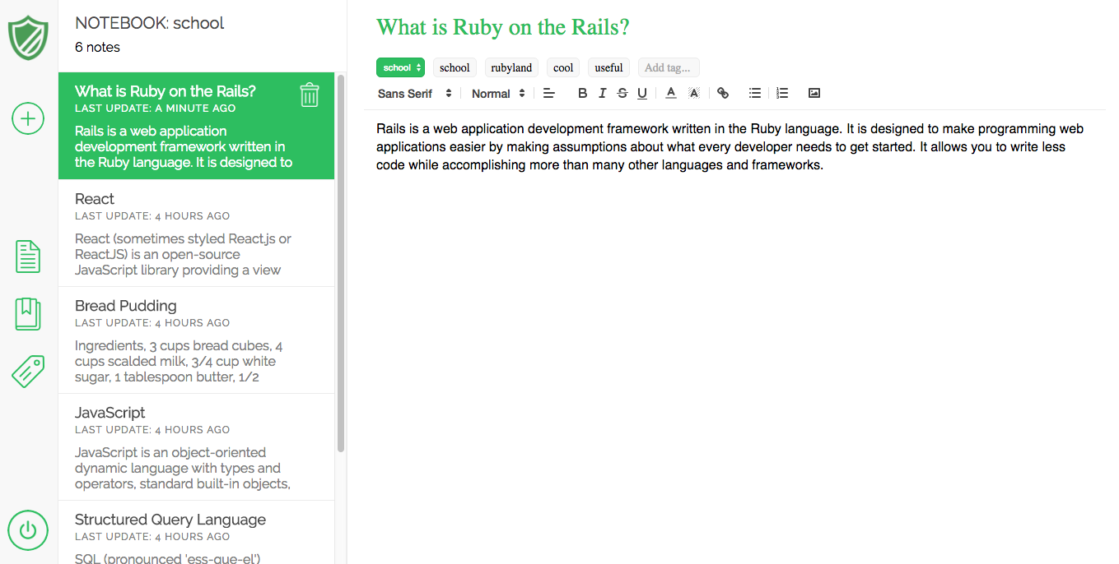This screenshot has height=564, width=1119.
Task: Toggle italic formatting
Action: point(602,94)
